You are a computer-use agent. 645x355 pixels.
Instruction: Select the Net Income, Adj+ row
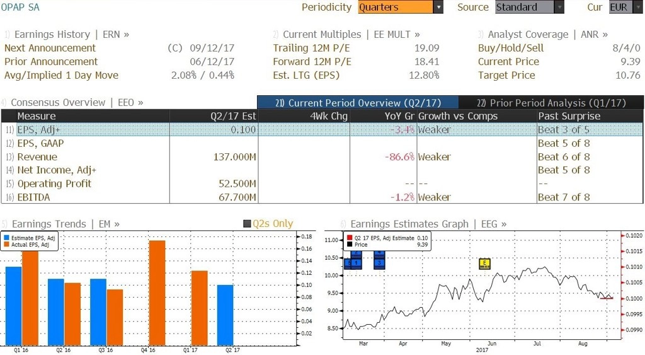pos(322,170)
